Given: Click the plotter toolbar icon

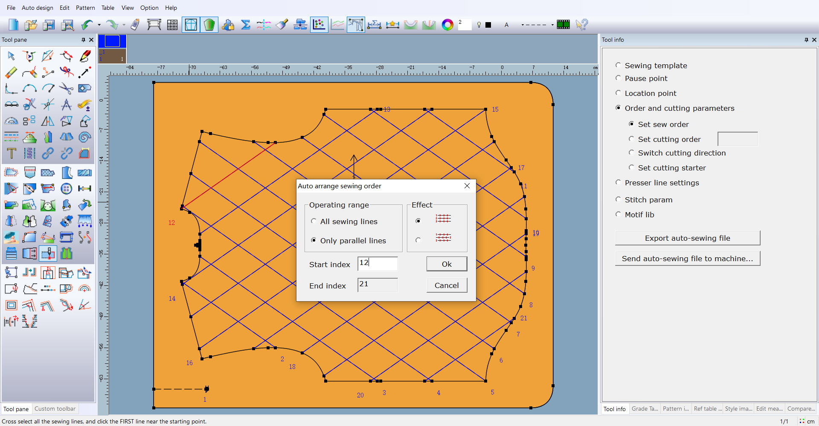Looking at the screenshot, I should [x=154, y=25].
